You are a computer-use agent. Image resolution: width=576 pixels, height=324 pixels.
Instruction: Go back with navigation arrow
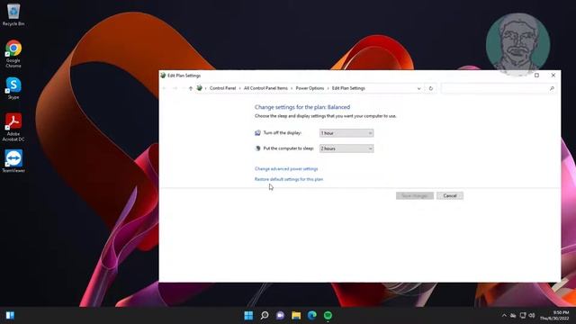164,88
